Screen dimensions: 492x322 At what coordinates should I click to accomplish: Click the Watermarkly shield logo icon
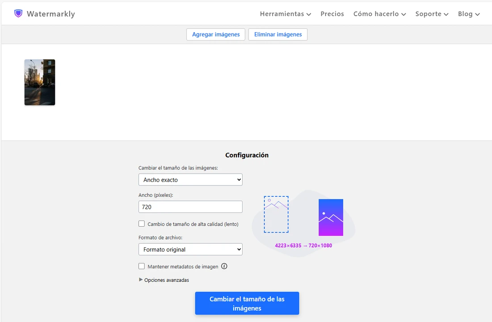[18, 13]
